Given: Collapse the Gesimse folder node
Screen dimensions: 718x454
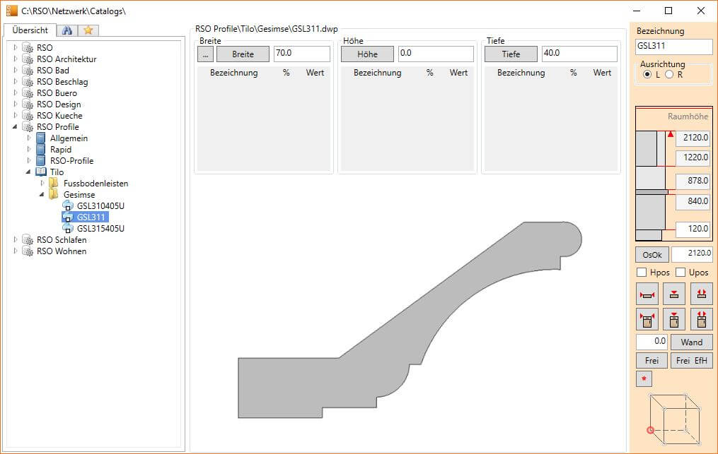Looking at the screenshot, I should 42,195.
